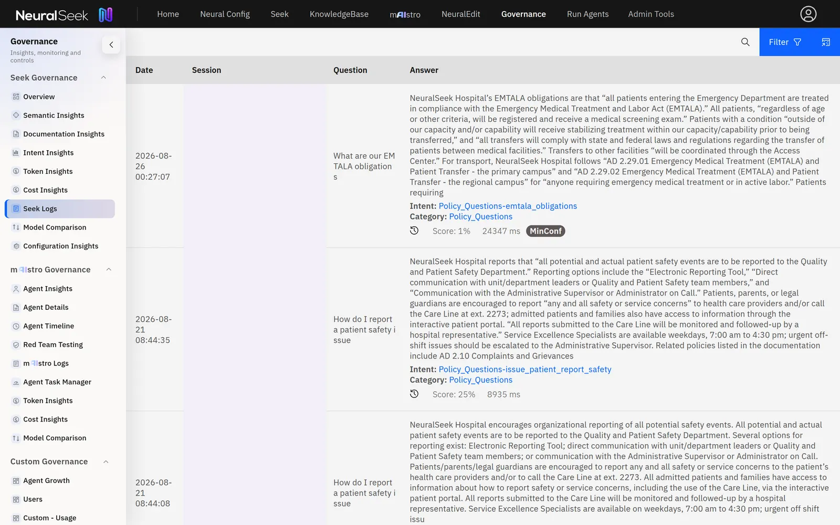Viewport: 840px width, 525px height.
Task: Collapse the mAIstro Governance section
Action: click(x=109, y=270)
